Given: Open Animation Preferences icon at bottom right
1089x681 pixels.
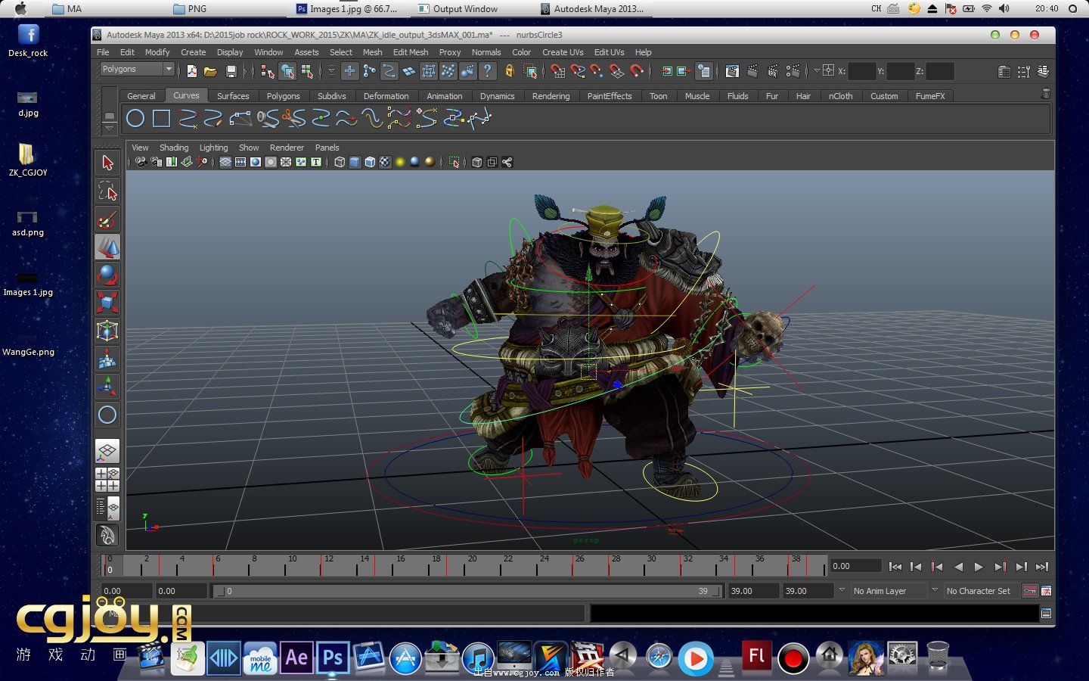Looking at the screenshot, I should tap(1047, 591).
